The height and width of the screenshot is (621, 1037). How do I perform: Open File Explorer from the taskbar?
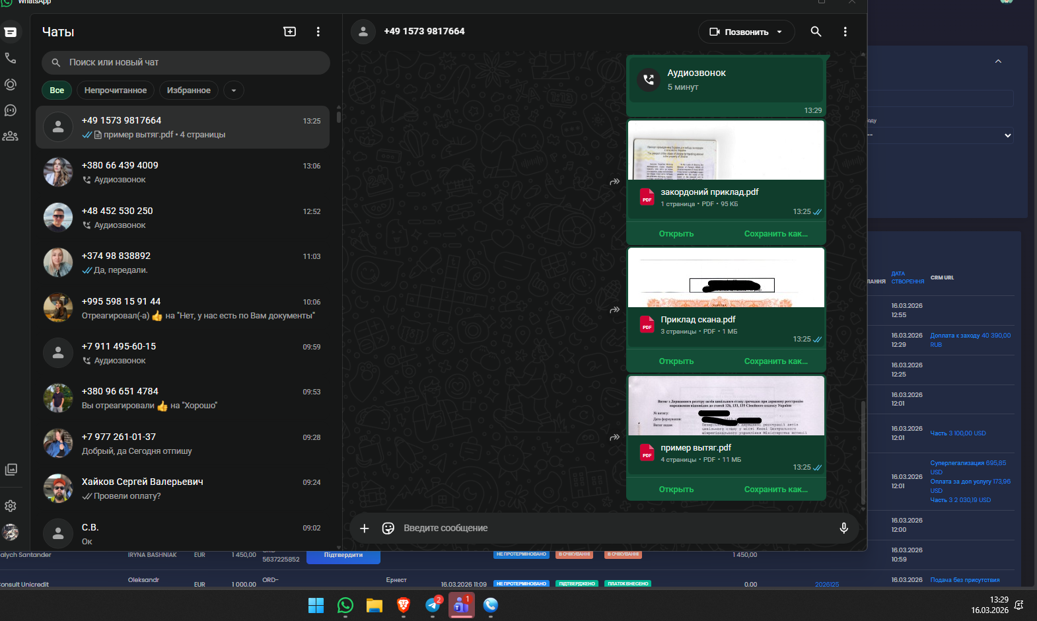click(x=375, y=605)
